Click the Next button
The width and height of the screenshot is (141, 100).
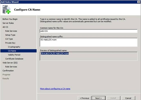(x=98, y=98)
